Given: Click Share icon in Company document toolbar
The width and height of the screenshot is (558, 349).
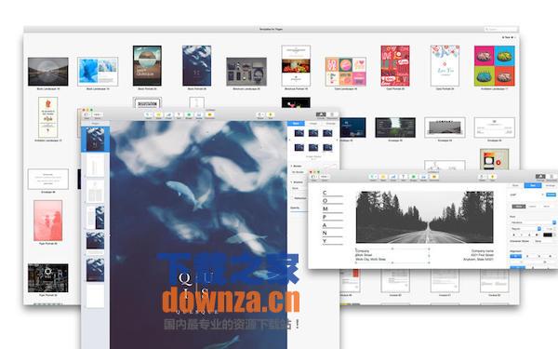Looking at the screenshot, I should [482, 177].
